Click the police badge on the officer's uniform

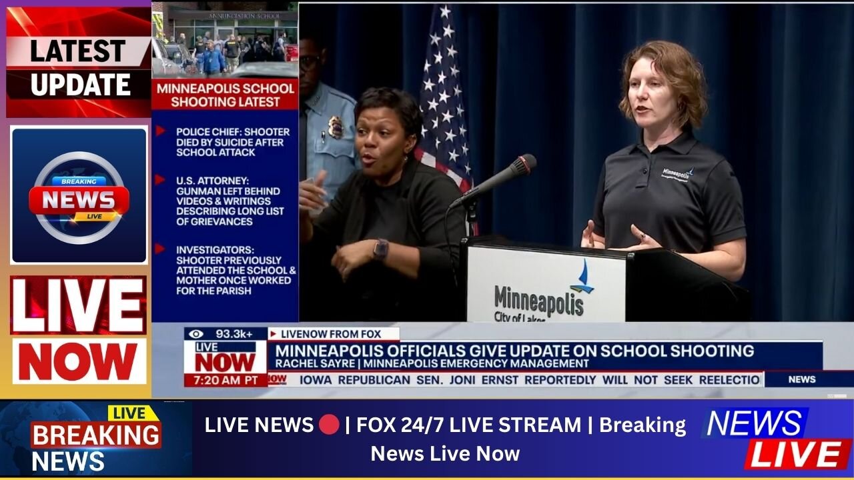[x=336, y=127]
